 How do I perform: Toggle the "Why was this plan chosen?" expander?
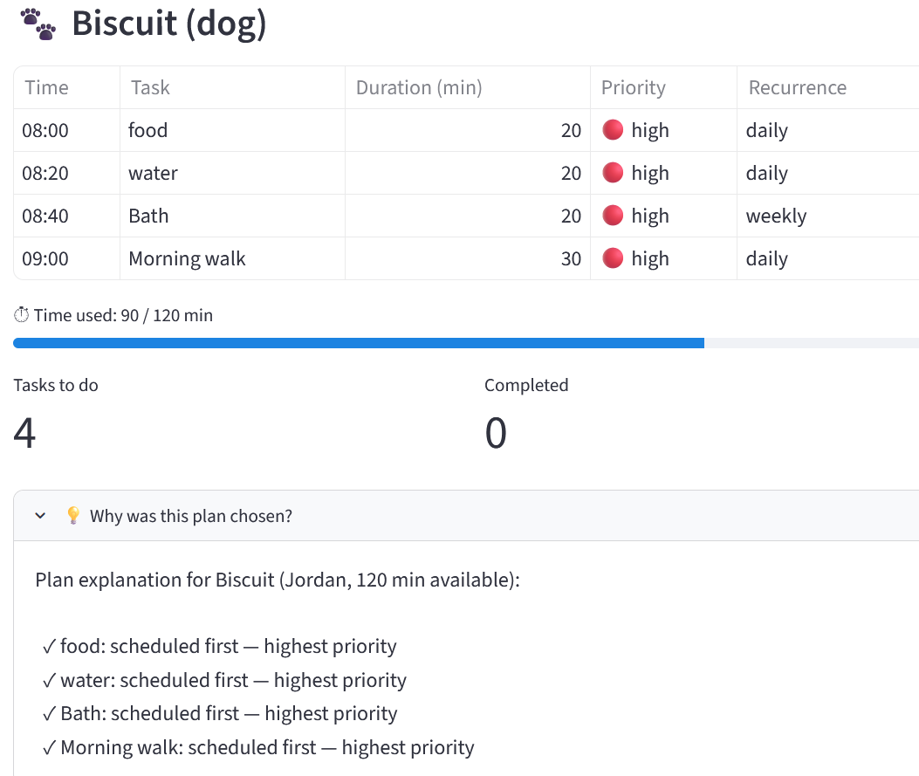point(466,516)
